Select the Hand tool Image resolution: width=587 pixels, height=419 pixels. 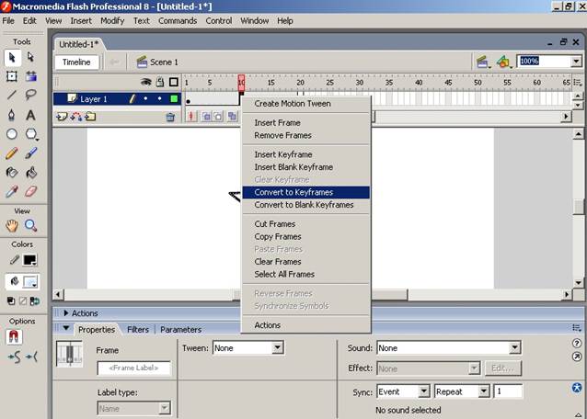[x=12, y=226]
